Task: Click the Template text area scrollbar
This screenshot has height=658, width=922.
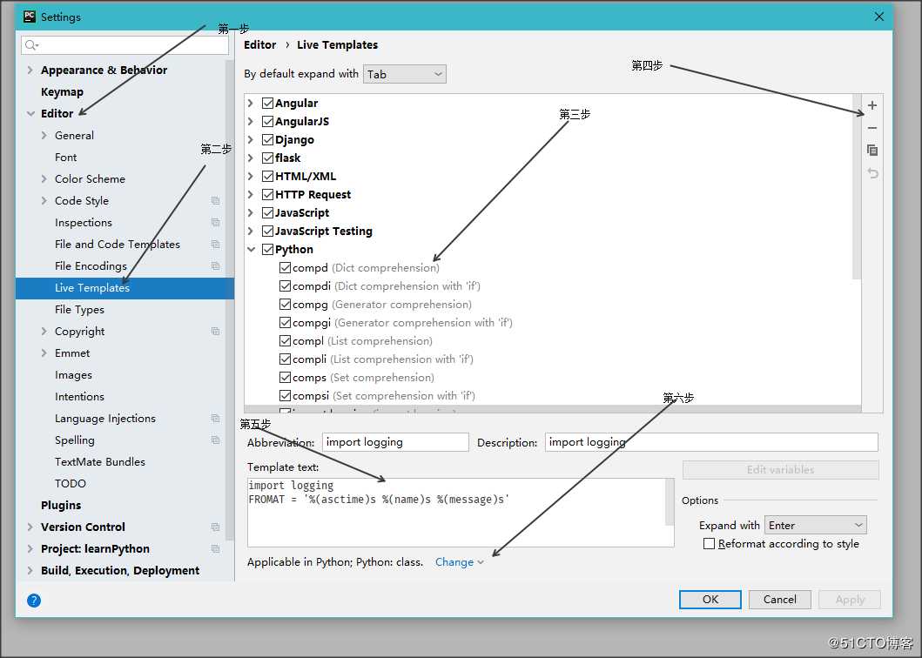Action: pyautogui.click(x=670, y=501)
